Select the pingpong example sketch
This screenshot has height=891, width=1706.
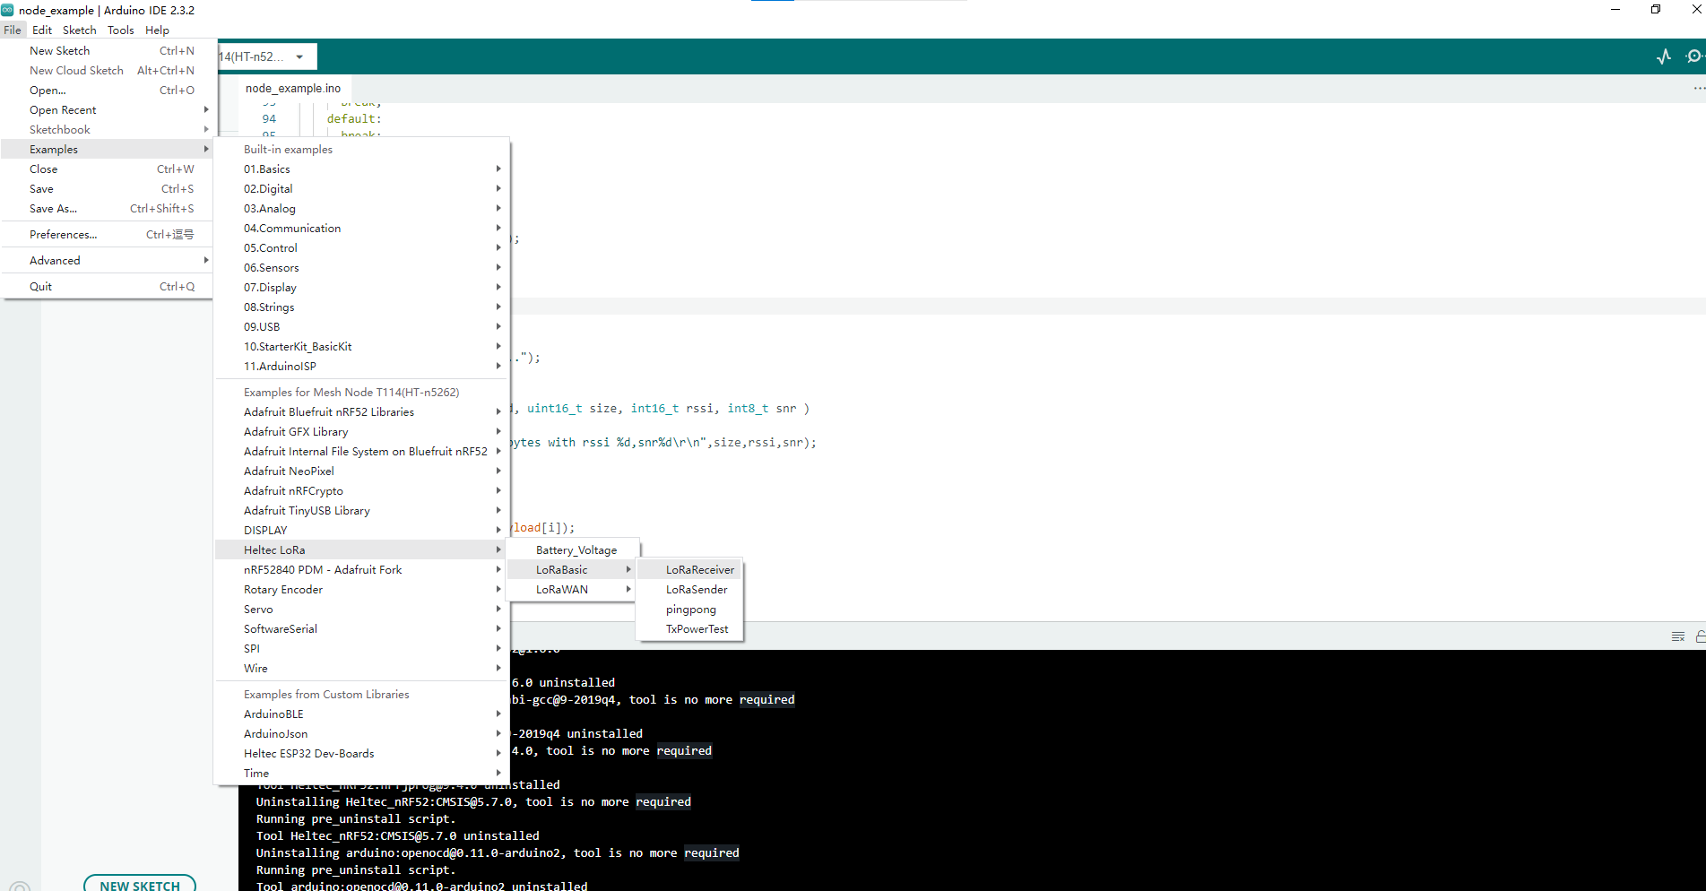click(690, 610)
